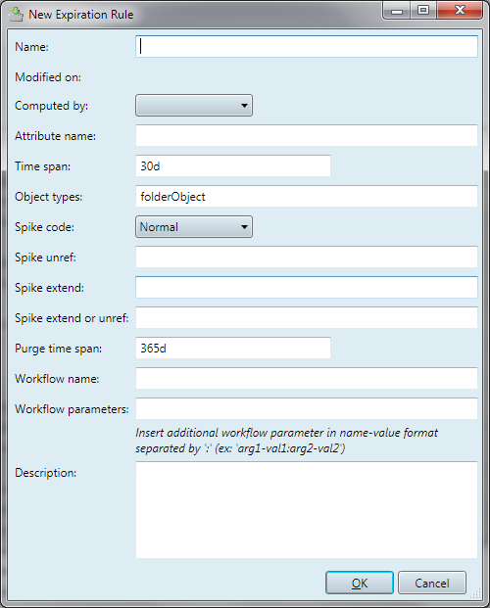
Task: Click the Workflow name text box
Action: pos(307,379)
